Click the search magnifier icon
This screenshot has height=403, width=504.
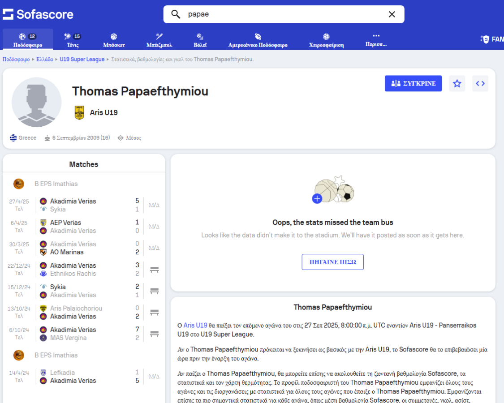(x=176, y=14)
